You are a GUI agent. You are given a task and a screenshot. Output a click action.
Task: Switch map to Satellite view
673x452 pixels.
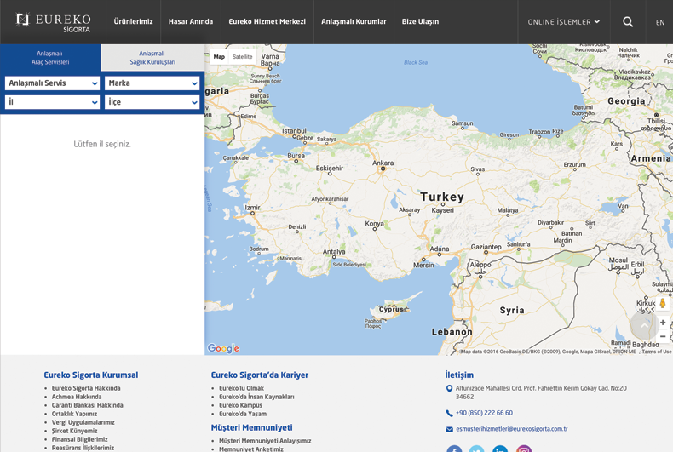(243, 57)
